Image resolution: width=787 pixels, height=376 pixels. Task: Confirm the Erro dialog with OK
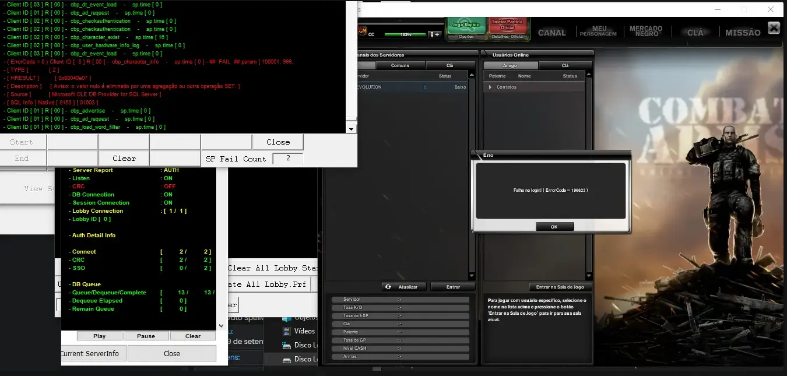pyautogui.click(x=554, y=227)
